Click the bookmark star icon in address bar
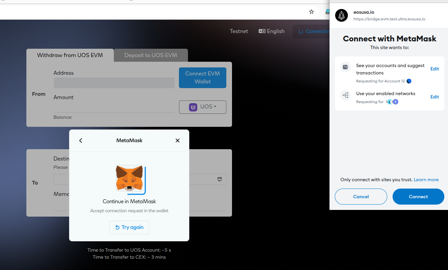 tap(311, 12)
